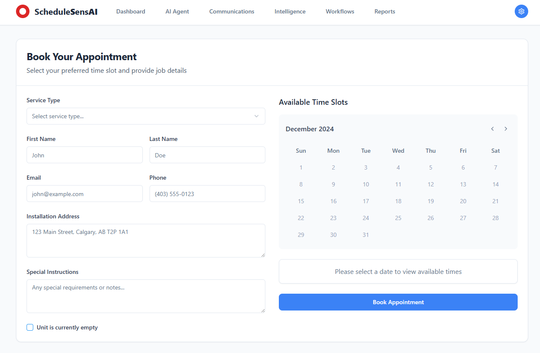Open the Intelligence page
This screenshot has height=353, width=540.
click(290, 11)
